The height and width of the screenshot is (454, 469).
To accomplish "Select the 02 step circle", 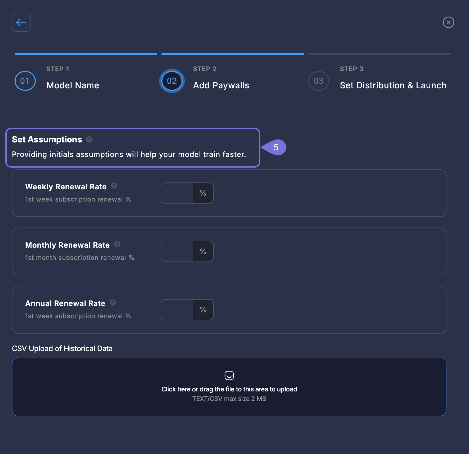I will pos(172,81).
